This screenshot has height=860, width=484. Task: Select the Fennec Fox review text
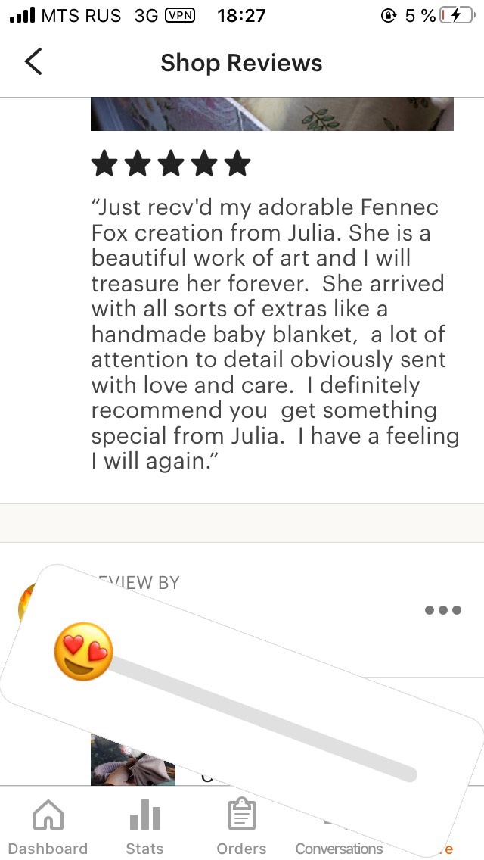coord(272,333)
